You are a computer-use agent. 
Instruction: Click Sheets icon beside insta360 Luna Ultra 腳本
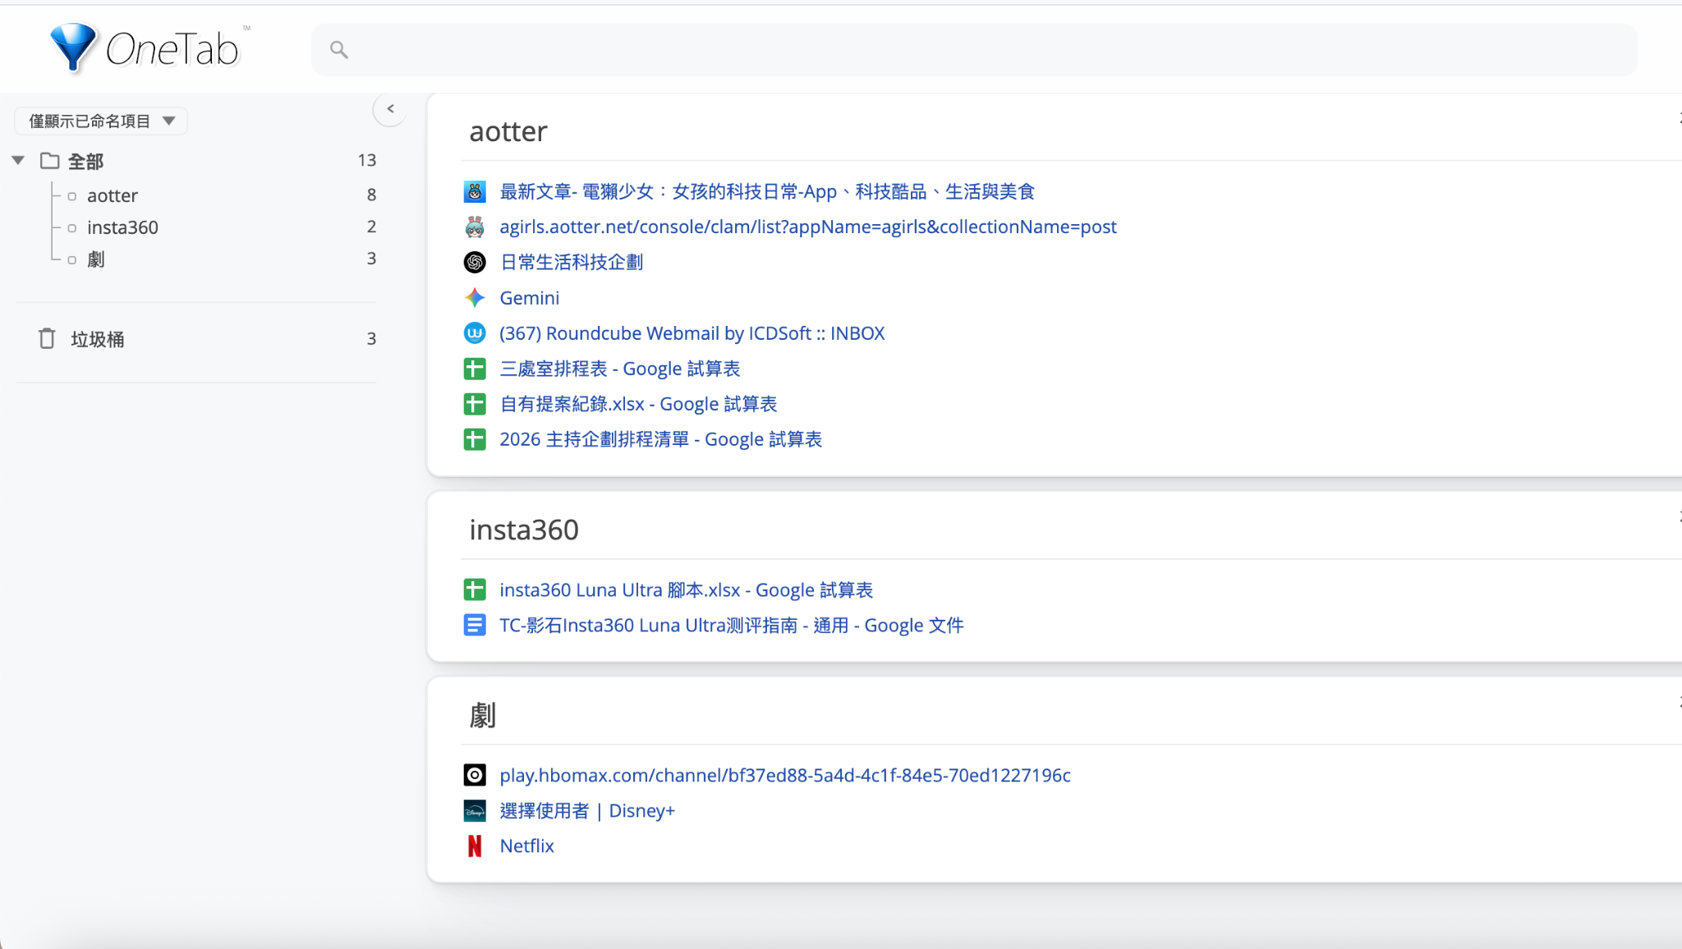coord(475,589)
